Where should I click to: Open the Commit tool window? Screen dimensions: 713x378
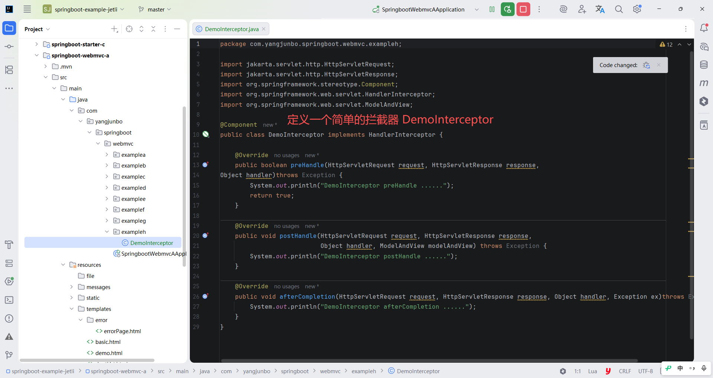[9, 46]
